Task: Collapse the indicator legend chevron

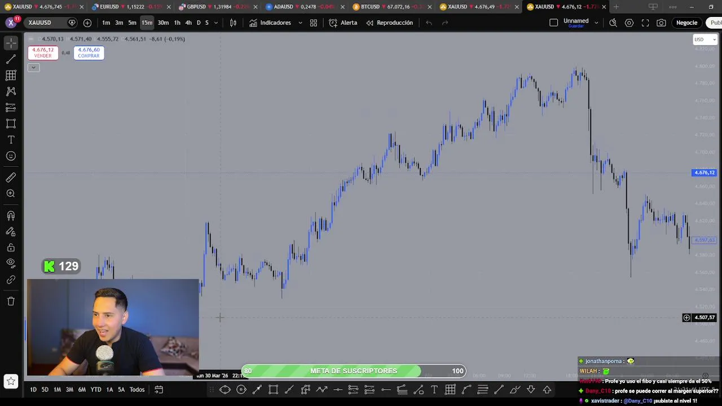Action: click(33, 68)
